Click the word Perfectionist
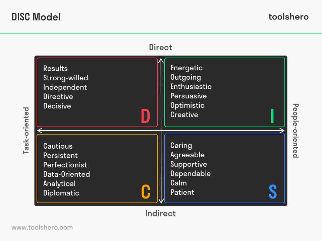Image resolution: width=322 pixels, height=241 pixels. point(65,165)
